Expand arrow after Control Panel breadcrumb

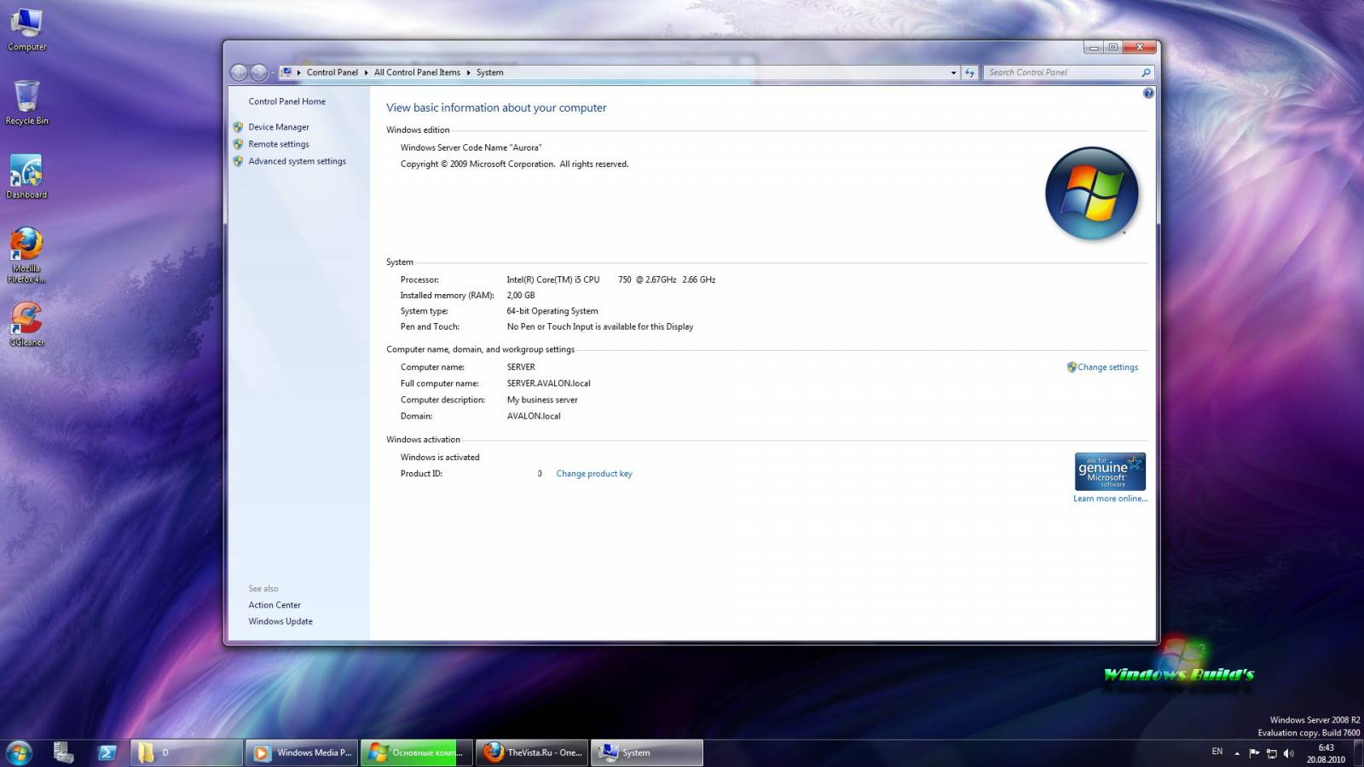click(x=367, y=72)
